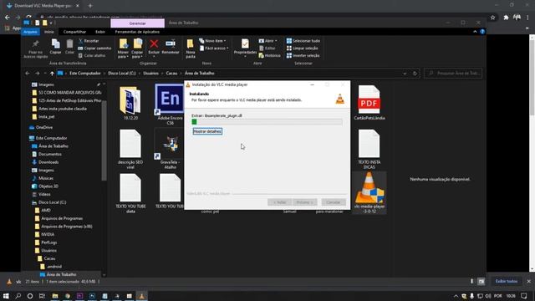This screenshot has height=301, width=535.
Task: Collapse the Explorer ribbon chevron
Action: (475, 32)
